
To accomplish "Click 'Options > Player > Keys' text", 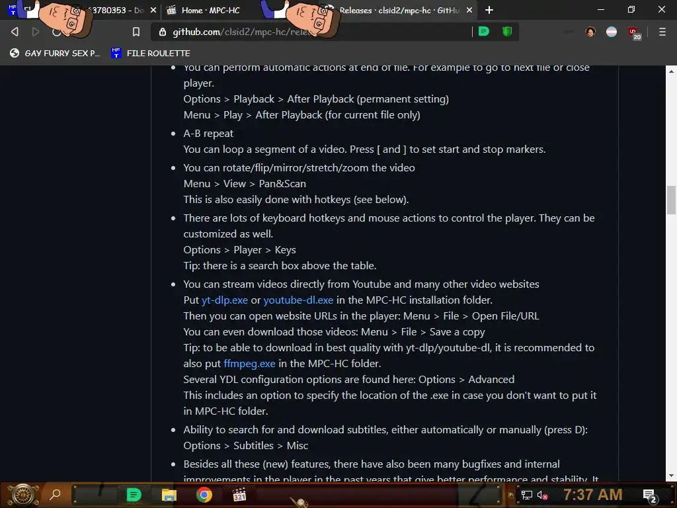I will click(x=239, y=249).
